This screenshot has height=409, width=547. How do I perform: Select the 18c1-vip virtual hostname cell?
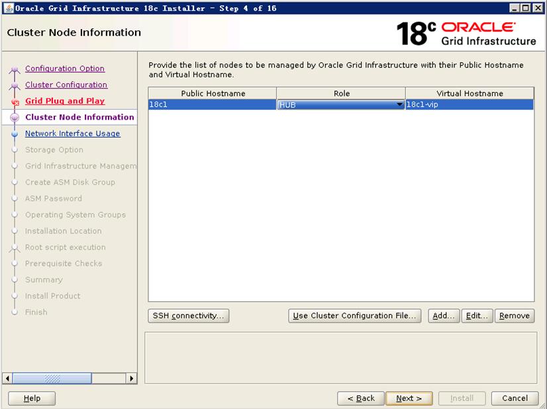click(x=470, y=104)
